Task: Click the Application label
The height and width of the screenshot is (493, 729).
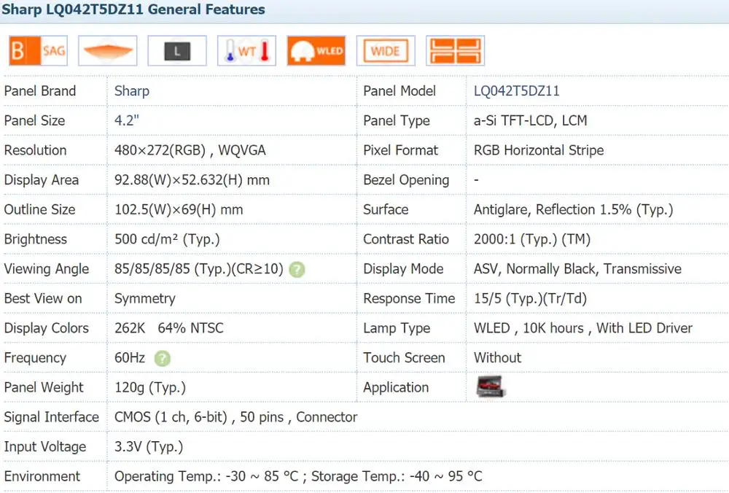Action: pyautogui.click(x=396, y=387)
